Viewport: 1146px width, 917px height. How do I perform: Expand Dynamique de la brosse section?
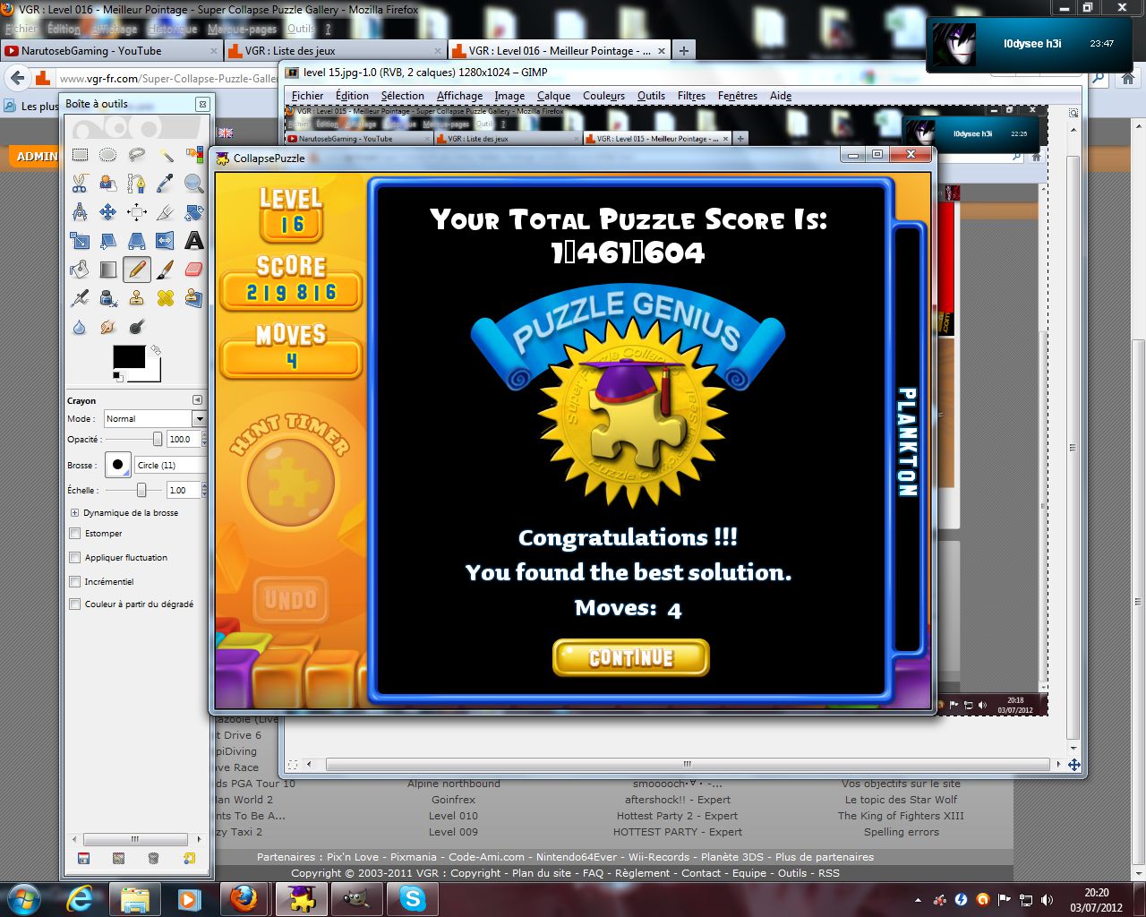click(x=75, y=513)
